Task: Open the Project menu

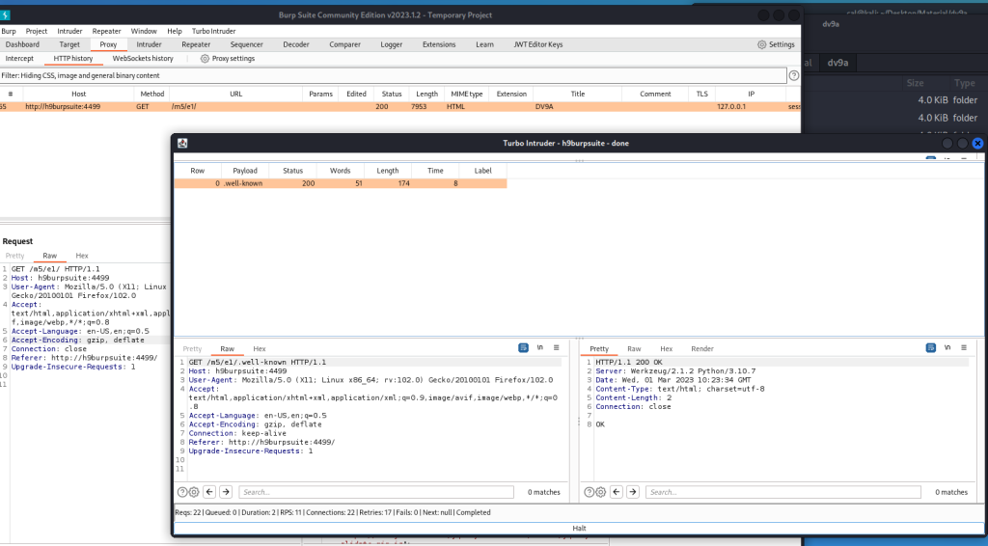Action: [37, 31]
